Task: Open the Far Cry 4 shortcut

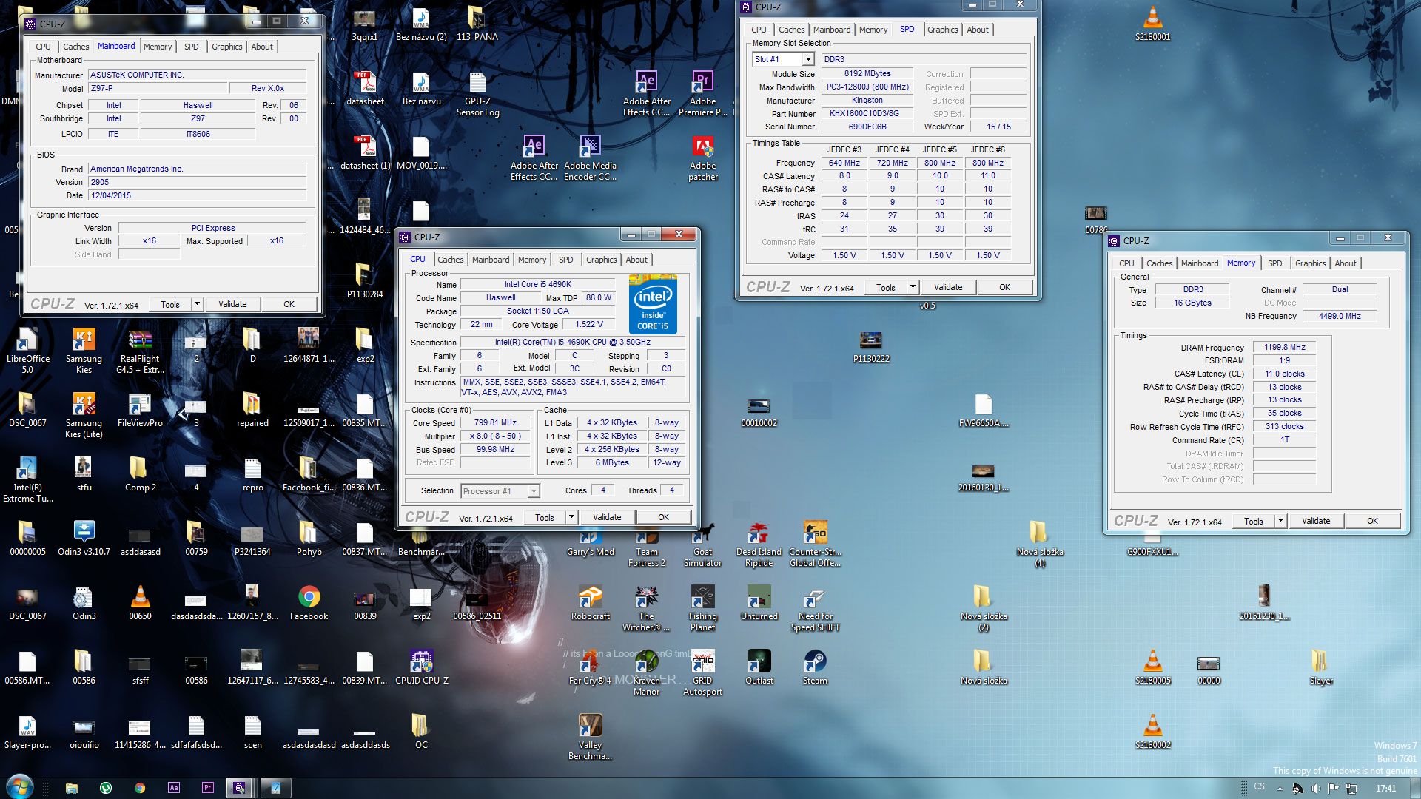Action: point(590,668)
